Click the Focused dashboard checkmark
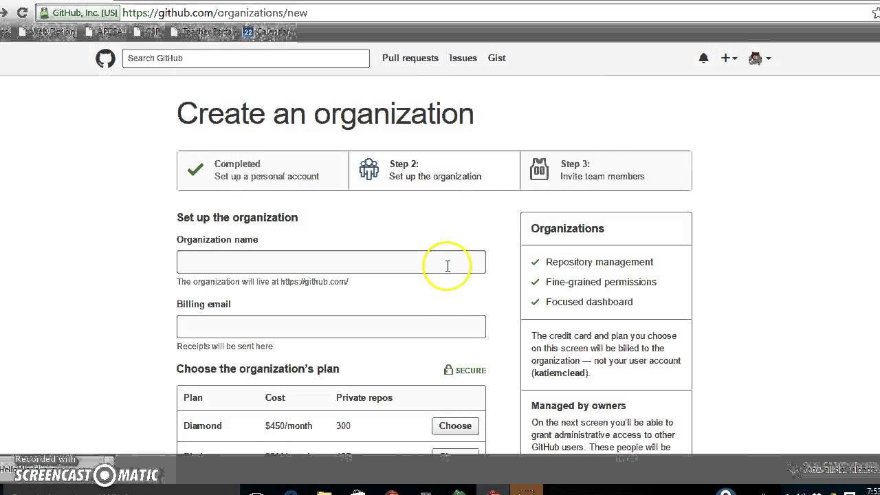The height and width of the screenshot is (495, 880). click(x=536, y=302)
